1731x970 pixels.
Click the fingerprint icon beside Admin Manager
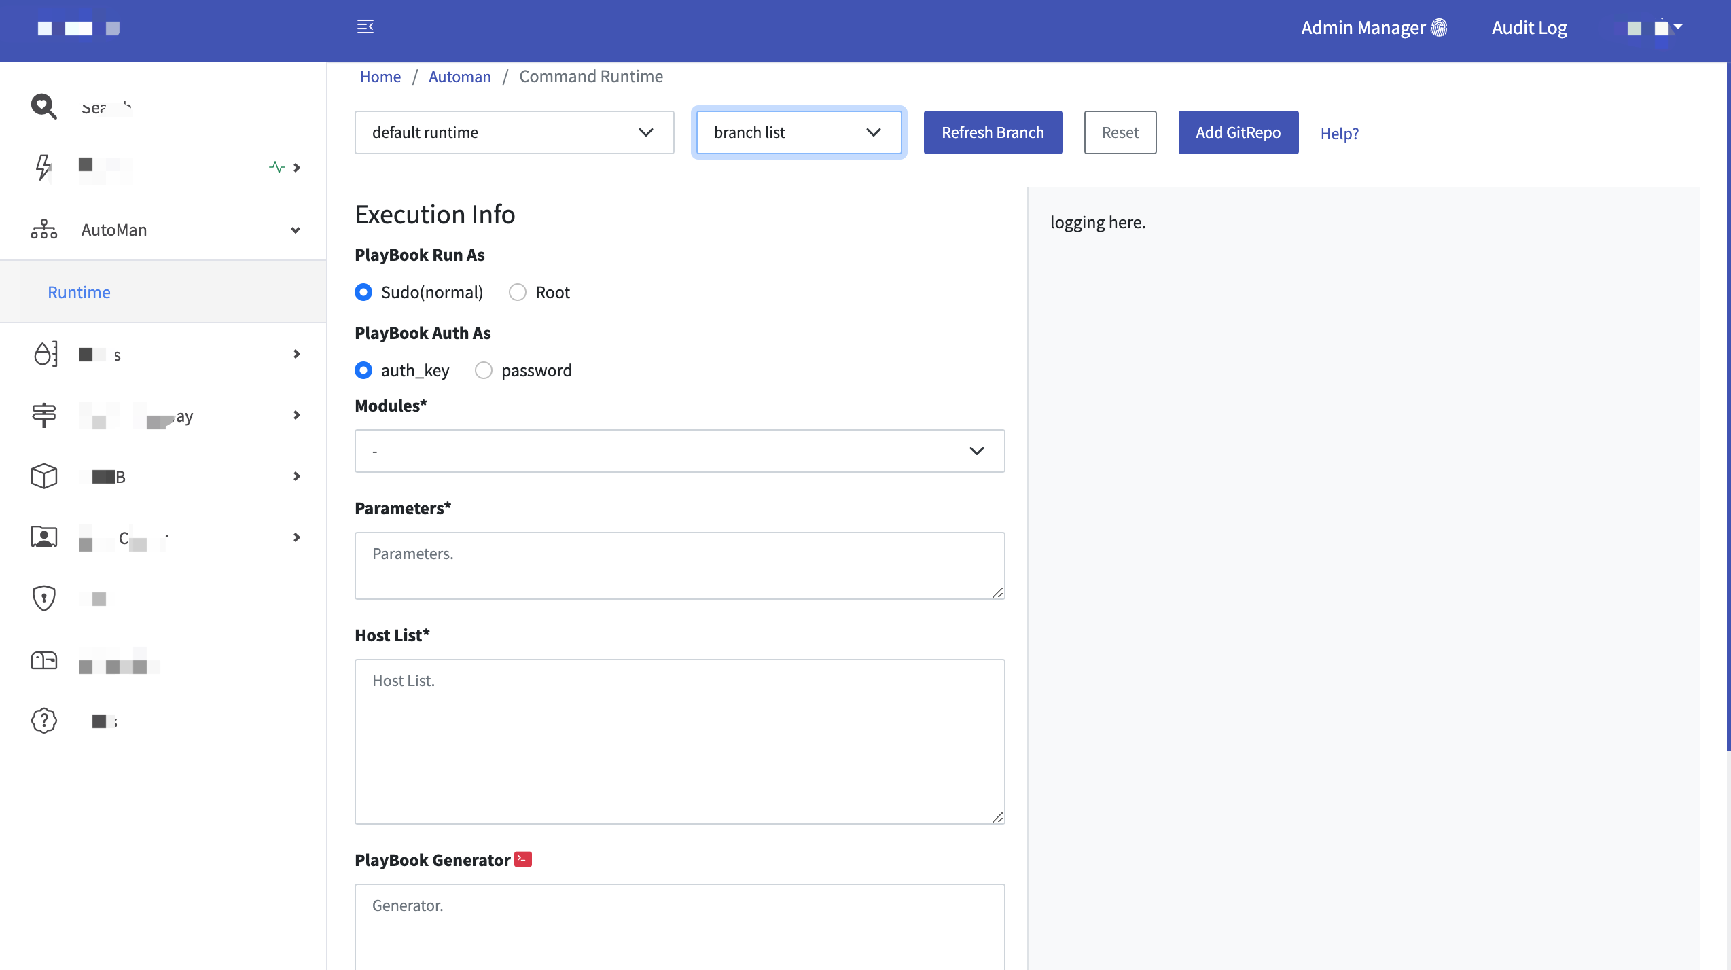tap(1439, 28)
